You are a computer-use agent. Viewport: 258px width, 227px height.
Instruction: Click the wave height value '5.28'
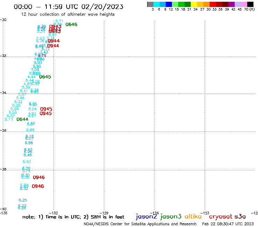click(16, 105)
